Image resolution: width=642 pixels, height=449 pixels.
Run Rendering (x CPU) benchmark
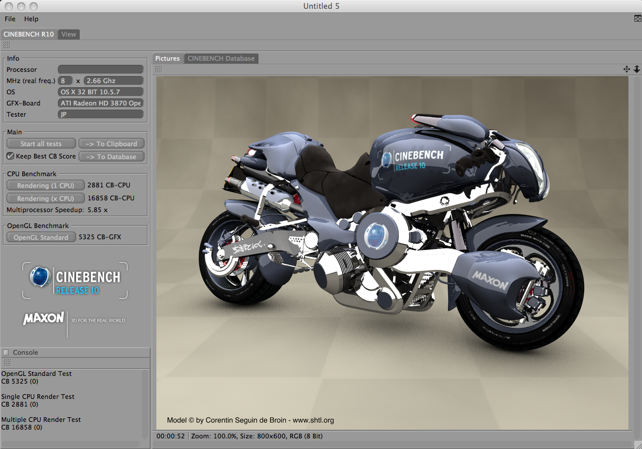[x=45, y=199]
